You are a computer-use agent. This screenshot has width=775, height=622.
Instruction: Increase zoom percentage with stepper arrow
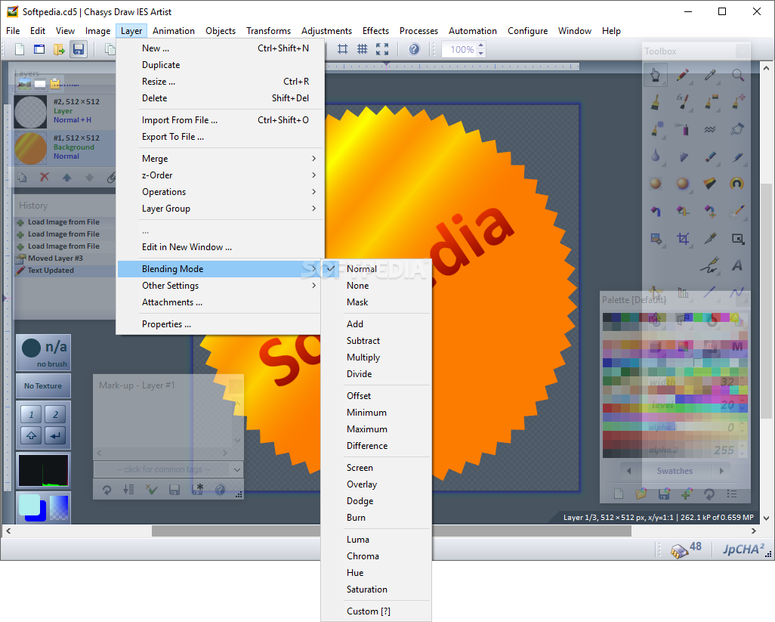[481, 45]
